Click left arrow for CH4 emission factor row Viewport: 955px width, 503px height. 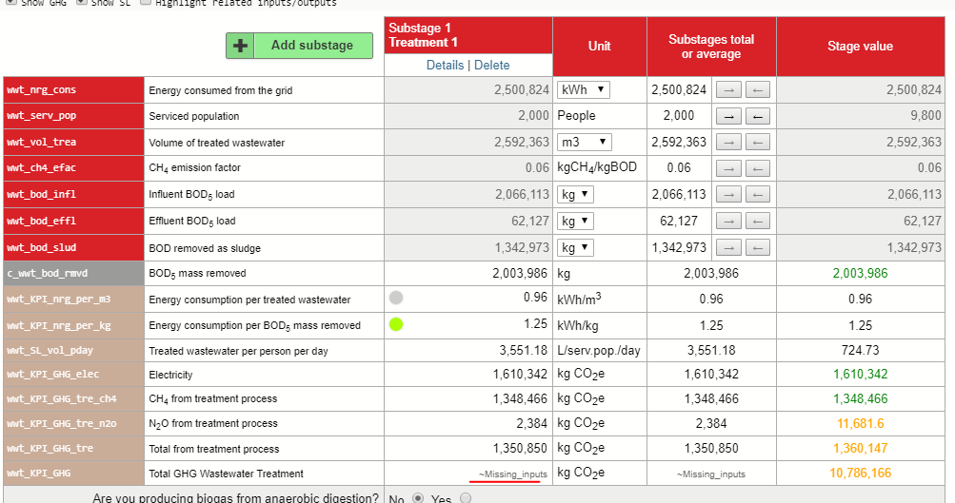point(757,168)
